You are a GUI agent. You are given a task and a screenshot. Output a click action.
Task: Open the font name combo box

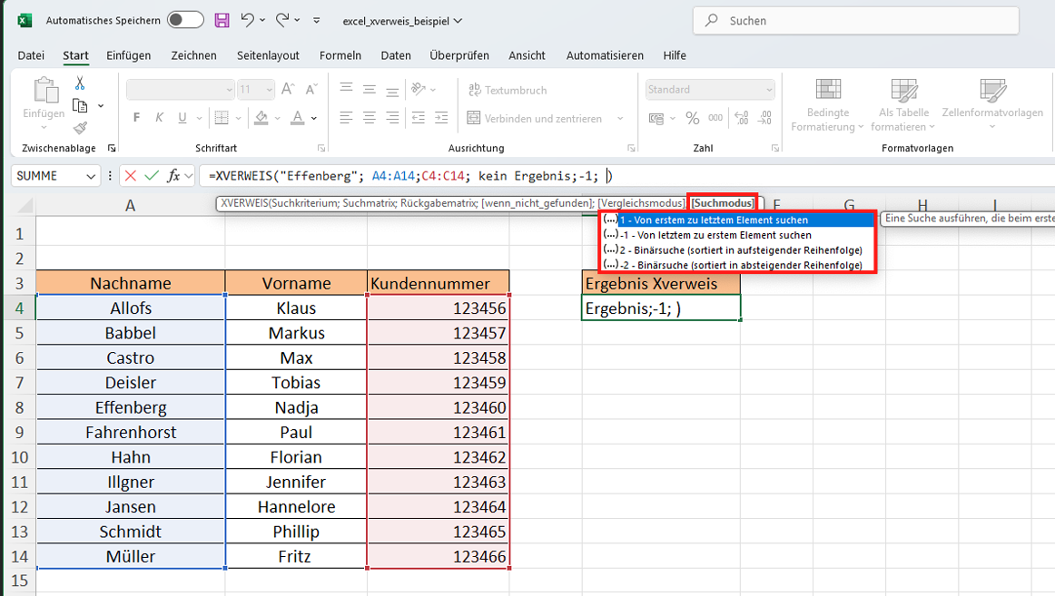click(x=180, y=90)
